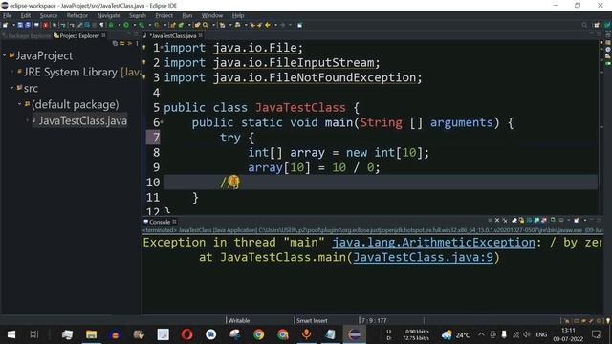
Task: Click the green Run button in toolbar
Action: point(126,25)
